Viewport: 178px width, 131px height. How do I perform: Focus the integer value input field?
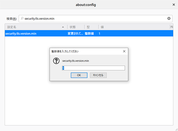coord(93,68)
